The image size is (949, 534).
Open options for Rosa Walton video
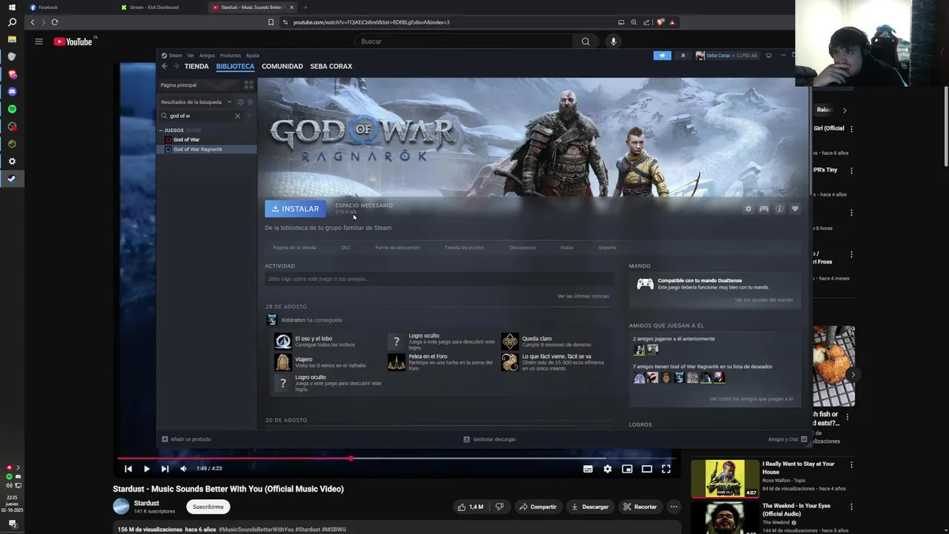pyautogui.click(x=851, y=465)
